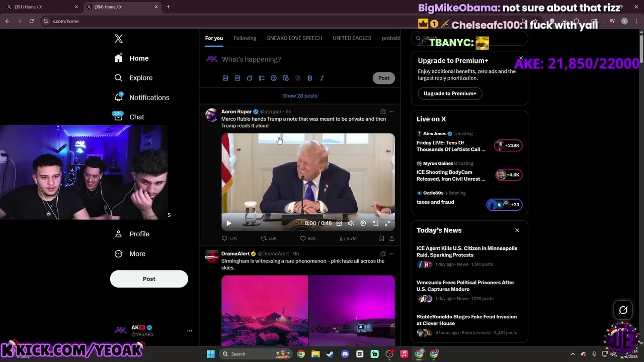Click Upgrade to Premium+ button
644x362 pixels.
[x=450, y=94]
